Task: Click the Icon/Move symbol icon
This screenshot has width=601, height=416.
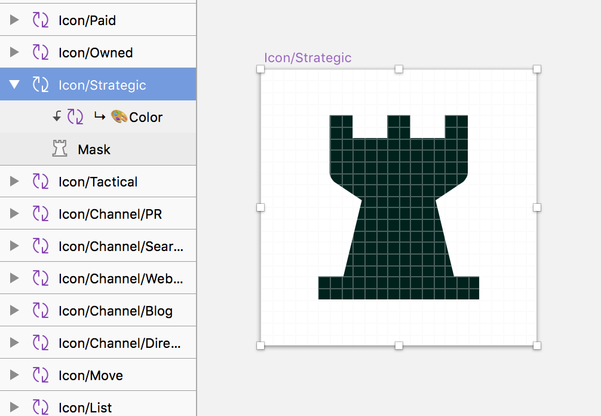Action: [41, 375]
